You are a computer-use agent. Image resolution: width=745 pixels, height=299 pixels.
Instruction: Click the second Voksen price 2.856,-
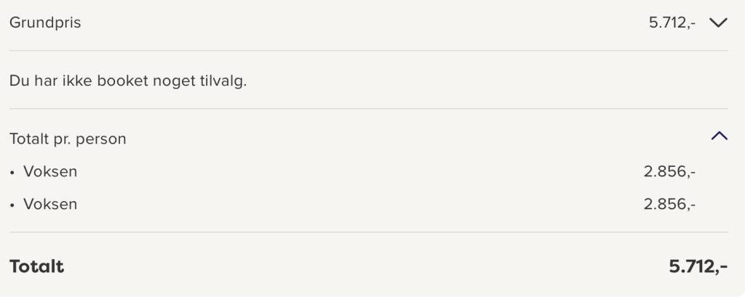669,204
